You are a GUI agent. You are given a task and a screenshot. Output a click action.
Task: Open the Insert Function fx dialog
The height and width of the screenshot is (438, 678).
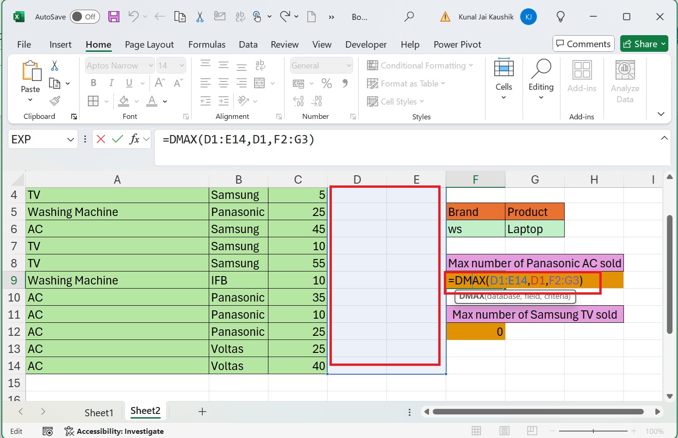click(x=134, y=139)
